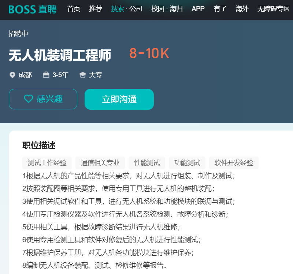This screenshot has height=274, width=293.
Task: Go to the 推荐 nav item
Action: [96, 9]
